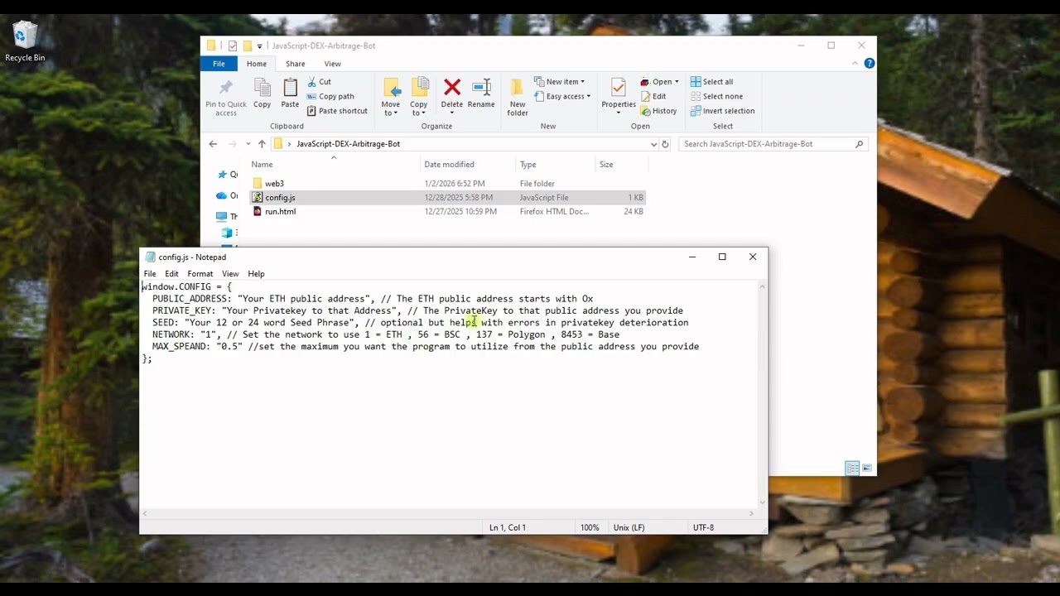The image size is (1060, 596).
Task: Click the quick access toolbar Properties checkmark icon
Action: tap(233, 46)
